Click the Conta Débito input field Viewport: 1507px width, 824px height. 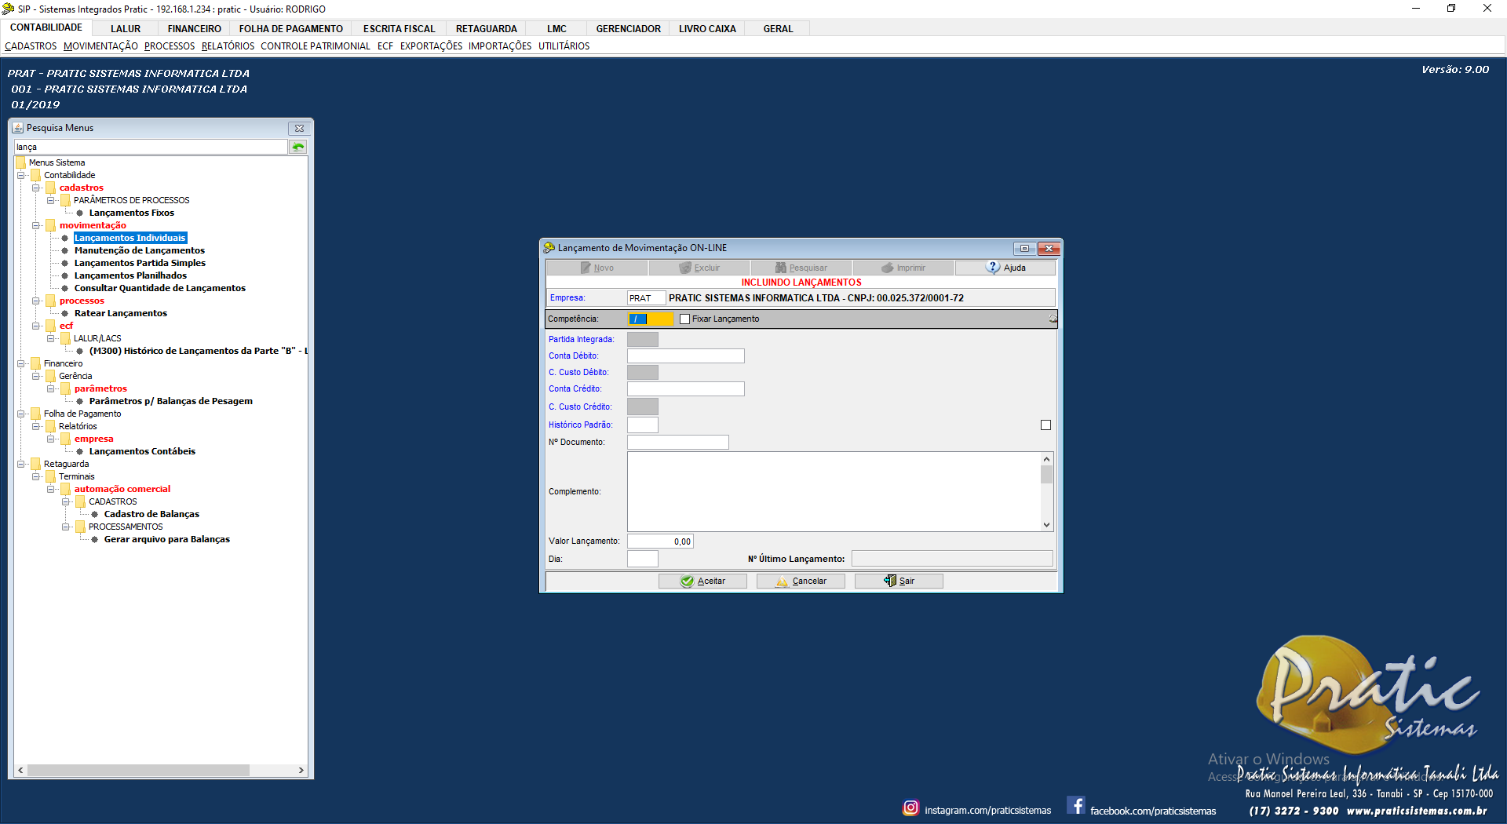(x=685, y=356)
